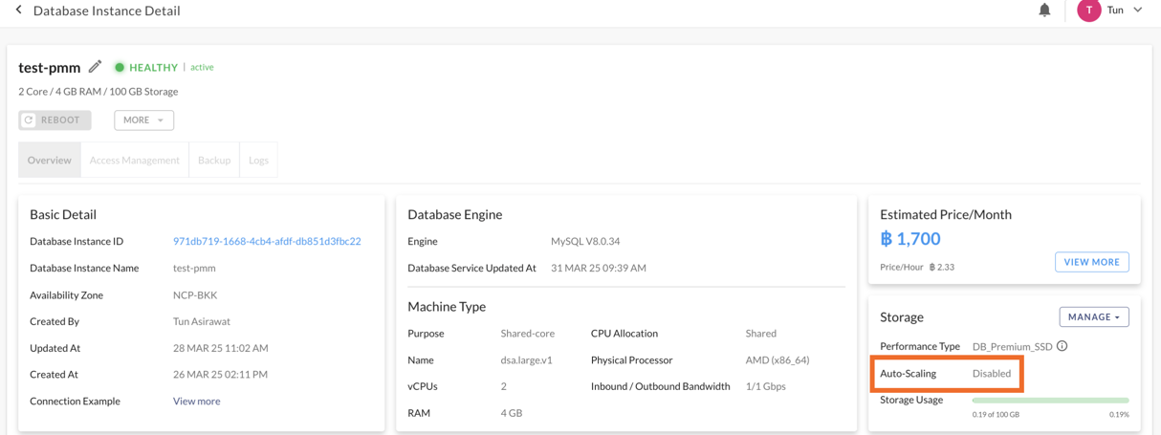Expand the Tun account menu chevron
The image size is (1161, 435).
click(1138, 11)
